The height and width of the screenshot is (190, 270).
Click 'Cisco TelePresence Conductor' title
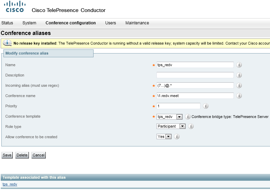click(68, 10)
